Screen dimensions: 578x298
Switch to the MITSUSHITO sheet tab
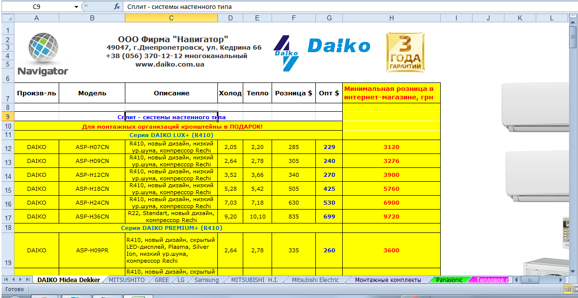(x=126, y=280)
